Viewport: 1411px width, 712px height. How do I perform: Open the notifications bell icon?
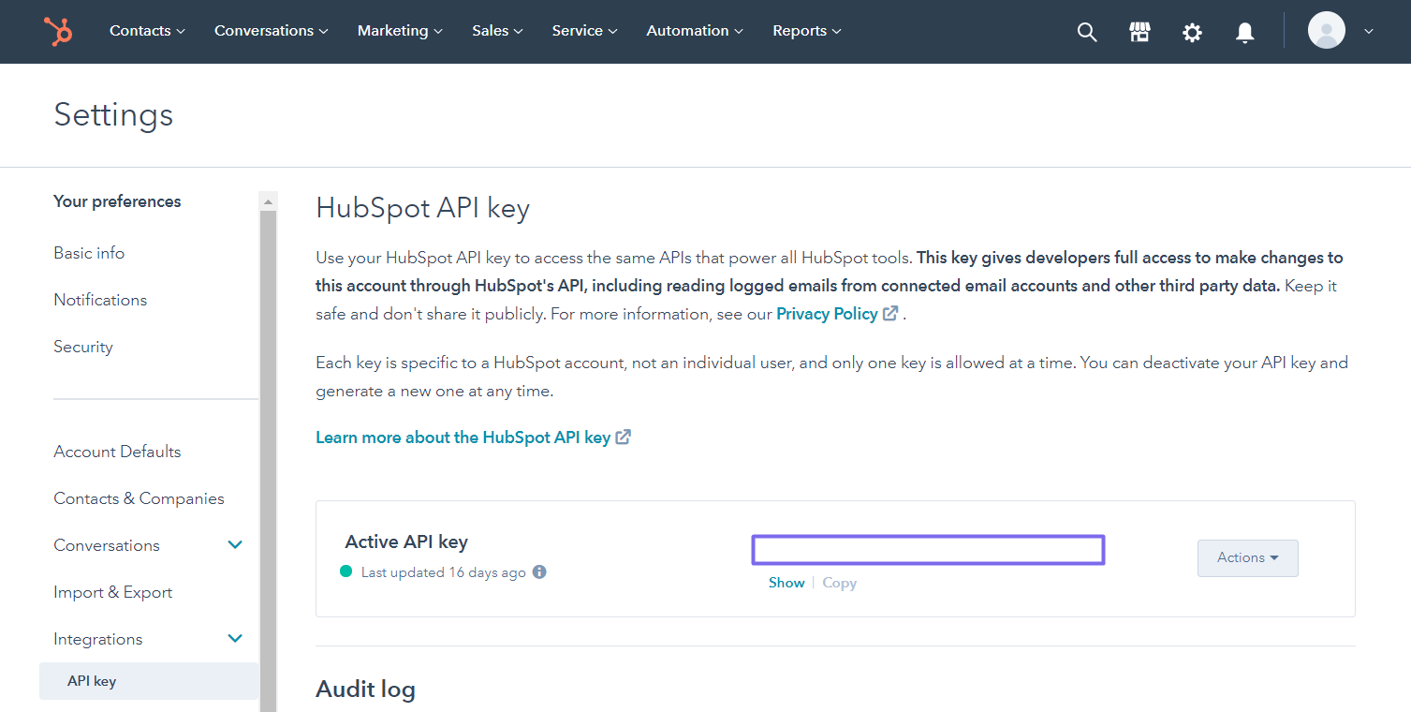coord(1244,33)
